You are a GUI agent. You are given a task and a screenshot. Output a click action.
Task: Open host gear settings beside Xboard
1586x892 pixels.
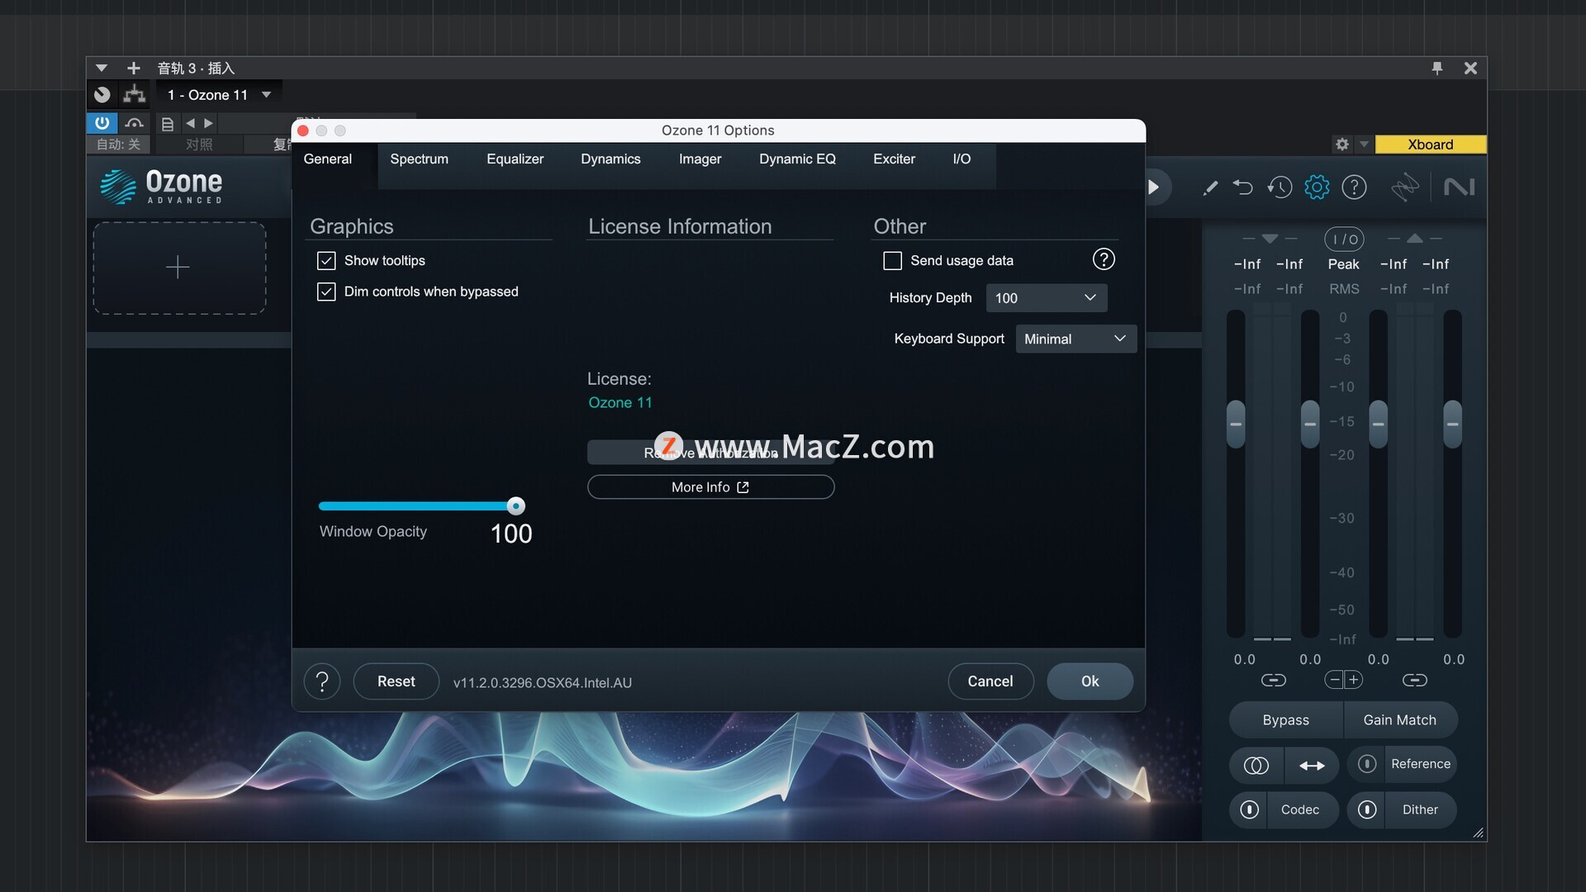tap(1342, 145)
